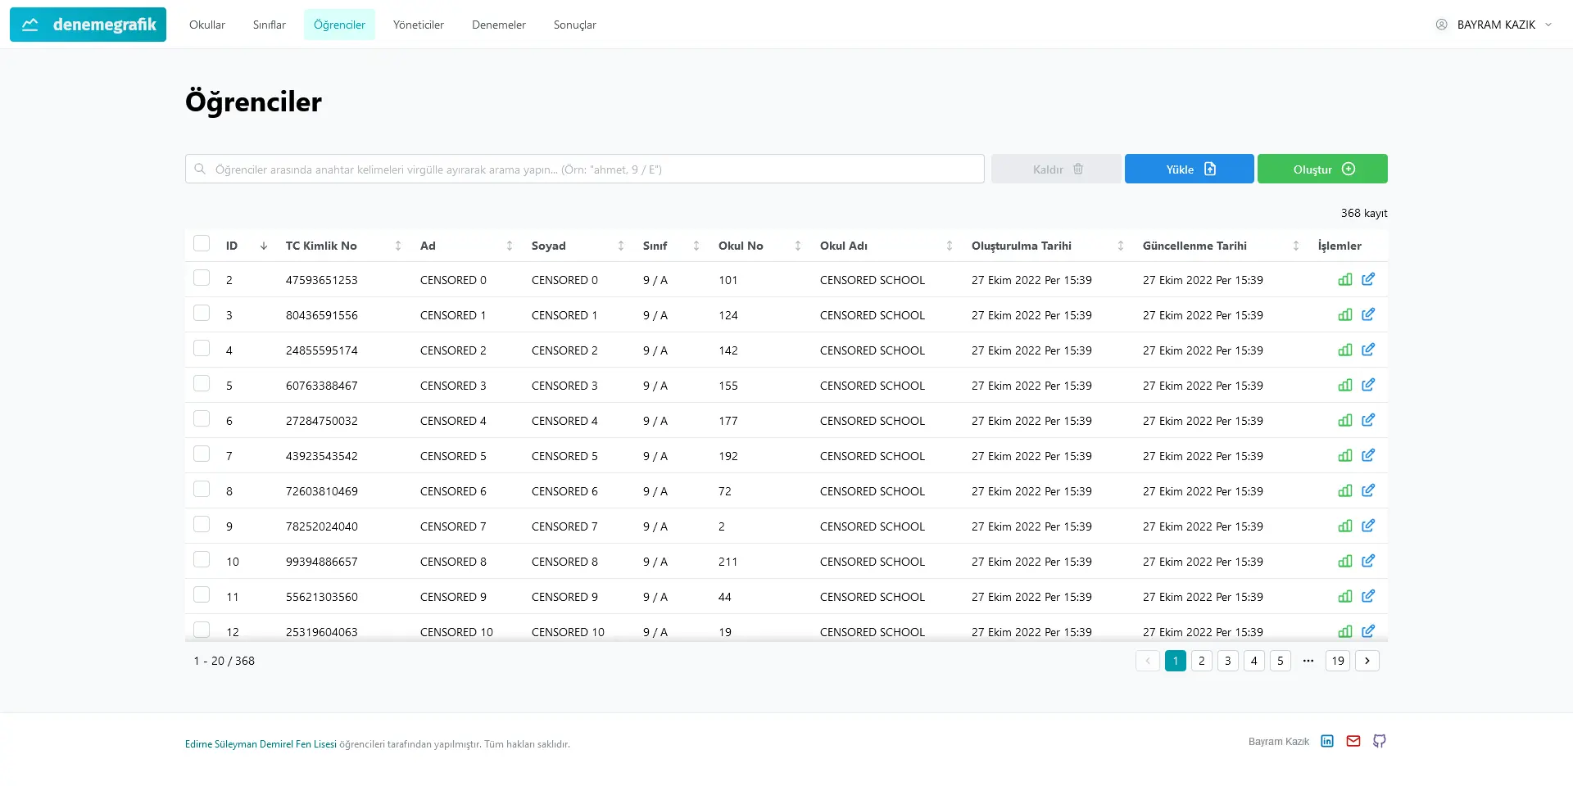Check the row checkbox for student ID 7
This screenshot has height=786, width=1573.
[202, 454]
